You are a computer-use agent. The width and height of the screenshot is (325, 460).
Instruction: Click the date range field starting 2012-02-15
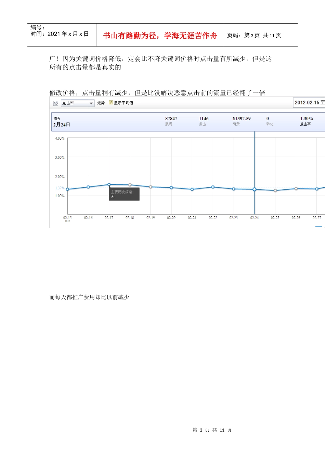[x=309, y=103]
